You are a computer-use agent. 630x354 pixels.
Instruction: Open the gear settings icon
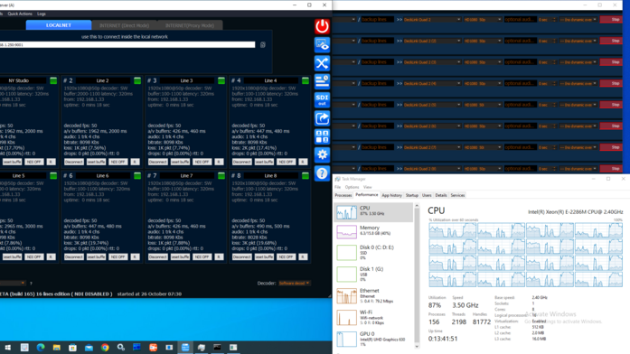click(x=322, y=155)
